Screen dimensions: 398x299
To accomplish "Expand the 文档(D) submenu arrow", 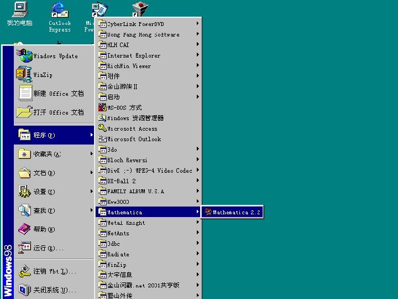I will [x=91, y=172].
